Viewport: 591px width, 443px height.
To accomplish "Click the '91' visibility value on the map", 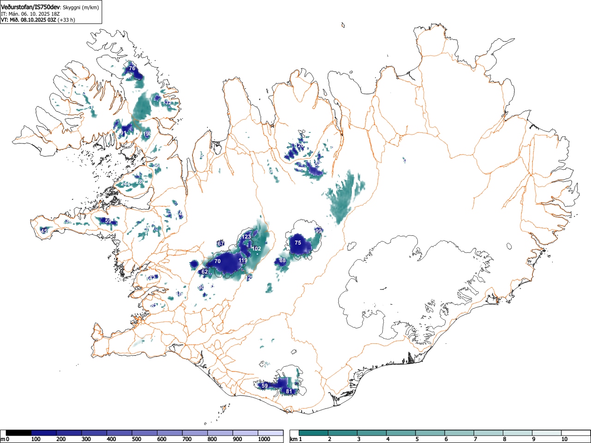I will [x=123, y=133].
